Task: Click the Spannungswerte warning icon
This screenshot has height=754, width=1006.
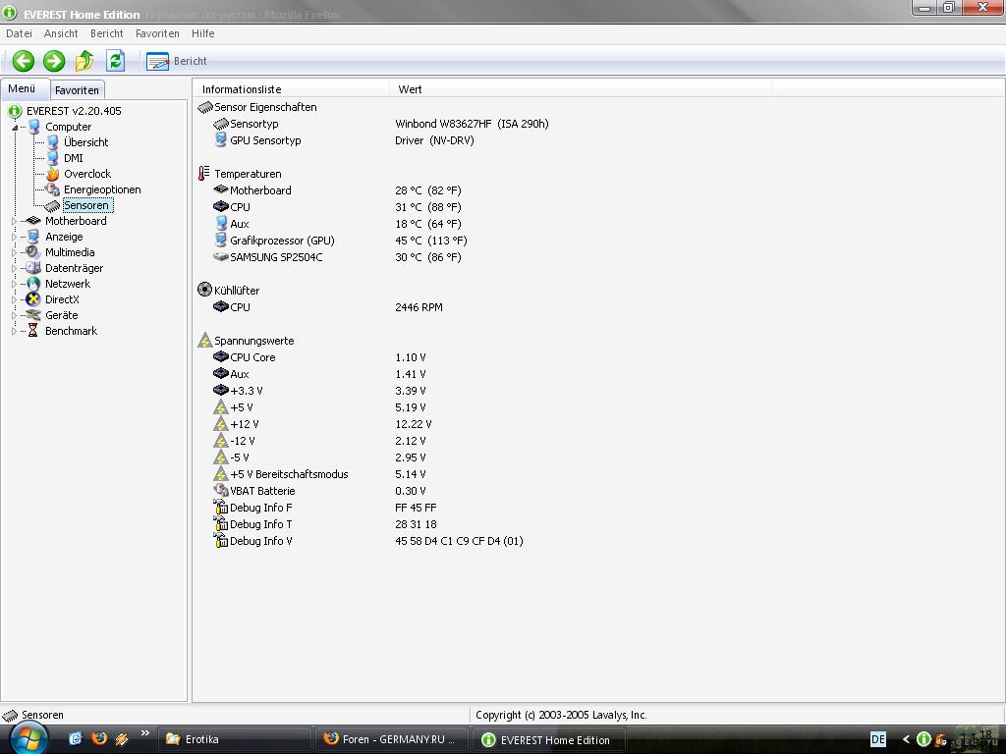Action: (204, 341)
